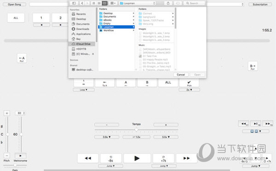The height and width of the screenshot is (171, 276).
Task: Click the Subscription button
Action: [260, 5]
